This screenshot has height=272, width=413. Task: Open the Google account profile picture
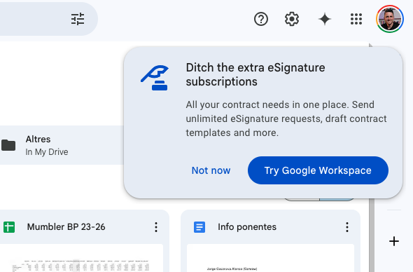point(390,19)
